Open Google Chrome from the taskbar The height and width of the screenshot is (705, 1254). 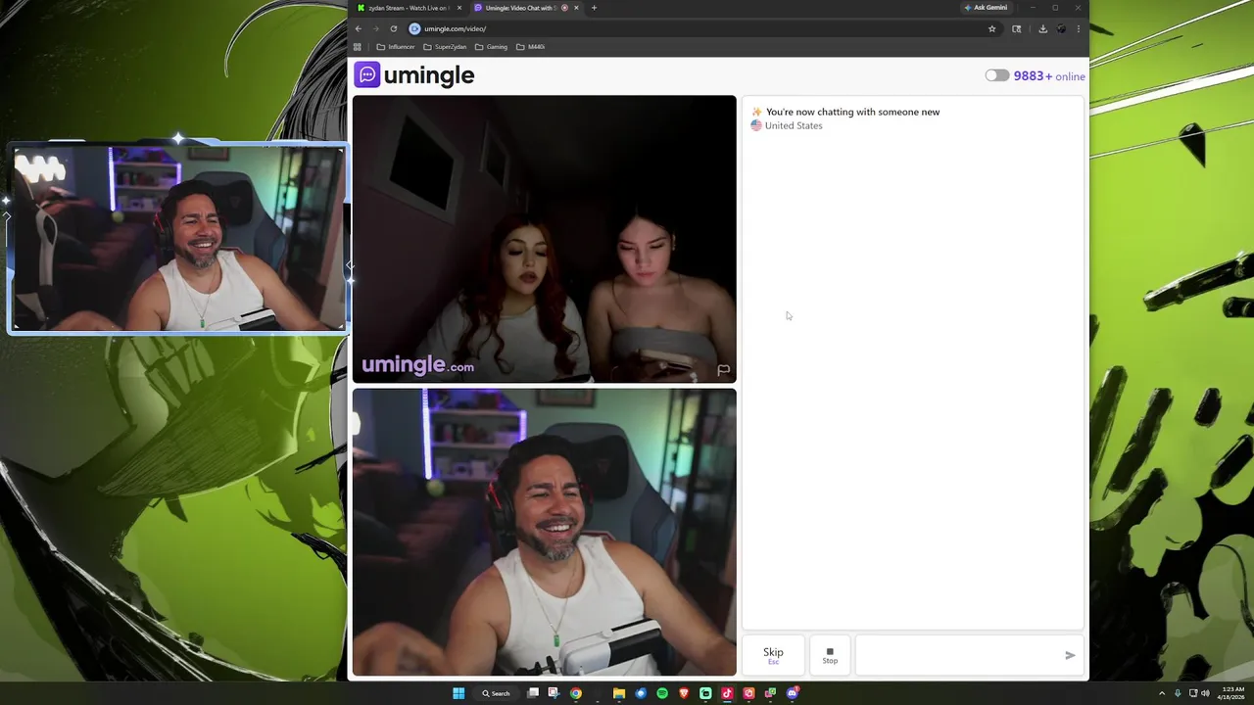[x=576, y=693]
